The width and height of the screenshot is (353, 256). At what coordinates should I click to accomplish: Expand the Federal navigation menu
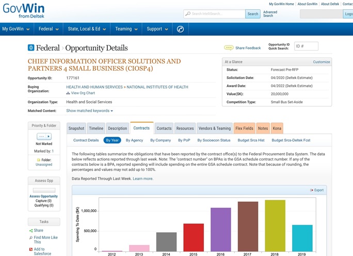point(49,29)
